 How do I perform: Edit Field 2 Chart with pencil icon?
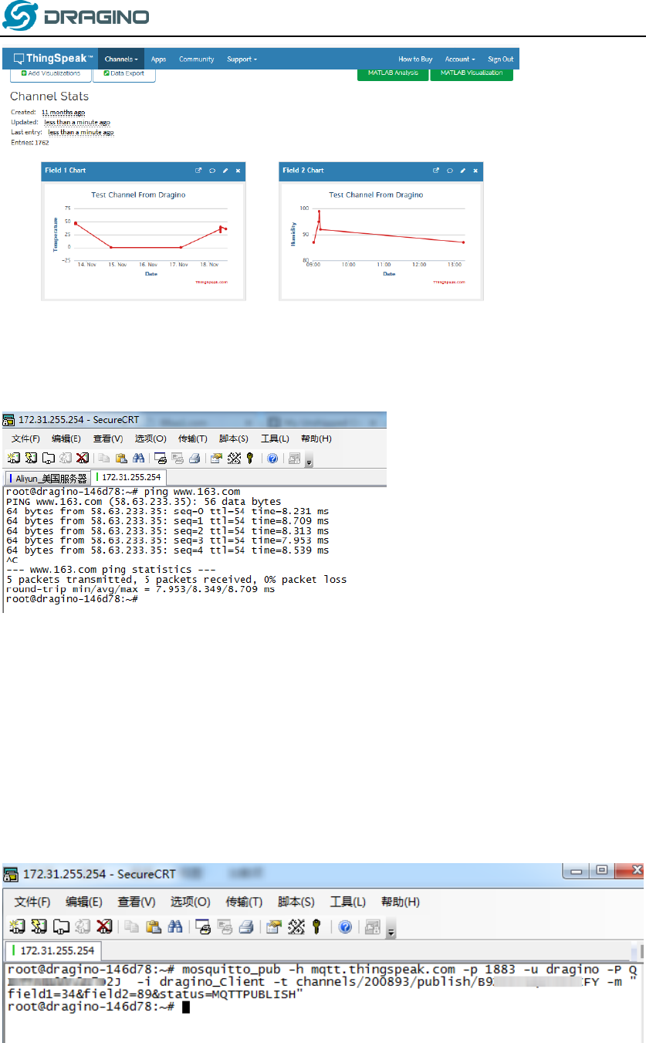pos(462,171)
